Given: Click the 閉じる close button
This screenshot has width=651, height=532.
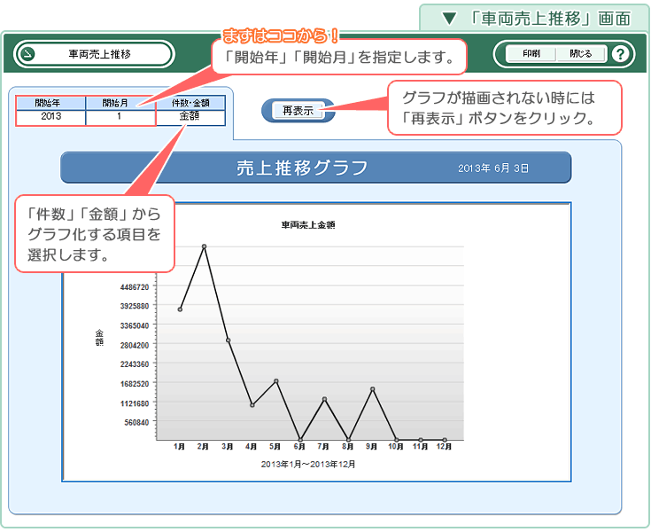Looking at the screenshot, I should click(x=580, y=54).
